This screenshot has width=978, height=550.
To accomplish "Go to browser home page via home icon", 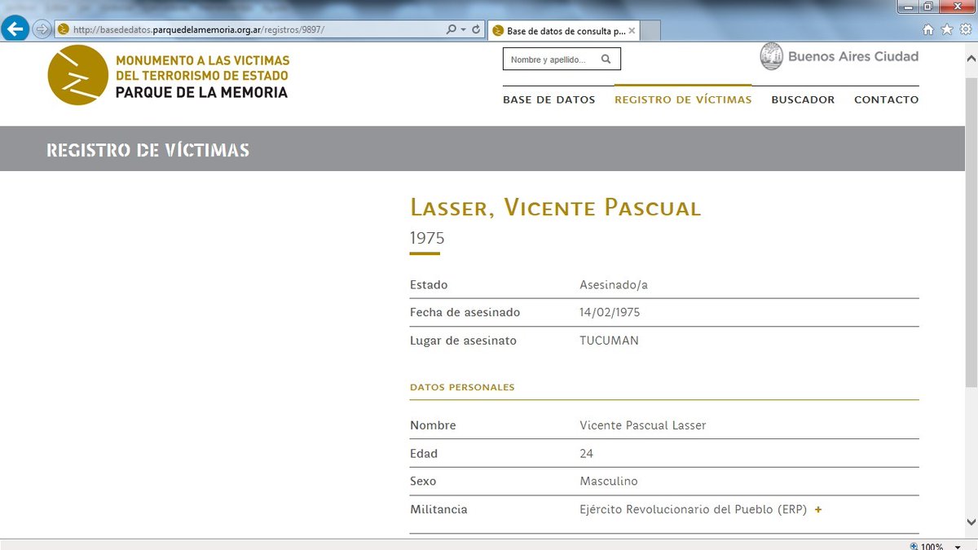I will [x=927, y=29].
